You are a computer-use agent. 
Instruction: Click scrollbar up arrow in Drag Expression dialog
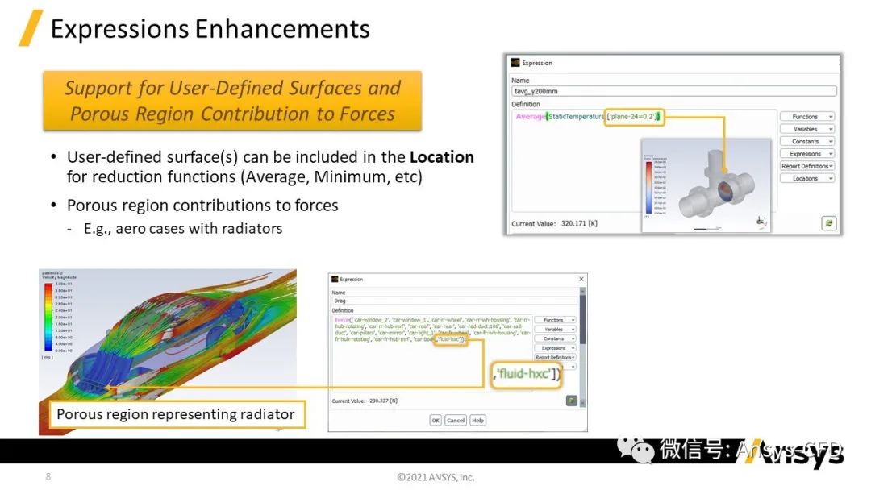click(583, 290)
